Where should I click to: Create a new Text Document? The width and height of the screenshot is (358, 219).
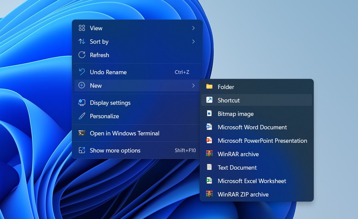[x=237, y=167]
